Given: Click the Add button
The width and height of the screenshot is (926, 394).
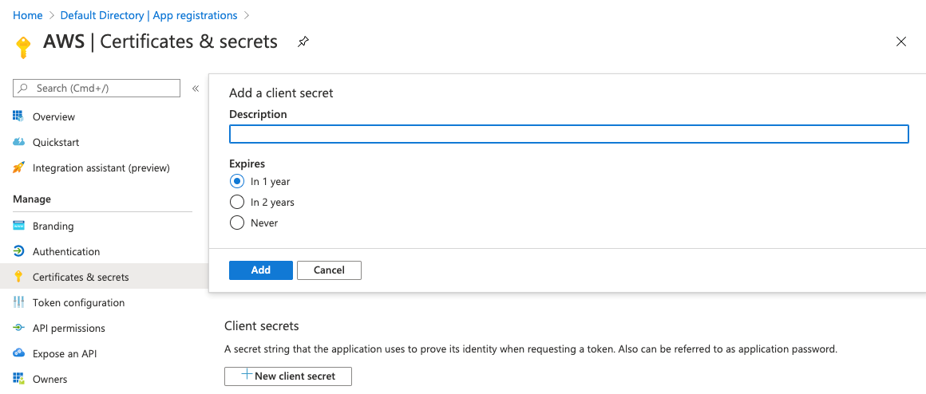Looking at the screenshot, I should 260,270.
